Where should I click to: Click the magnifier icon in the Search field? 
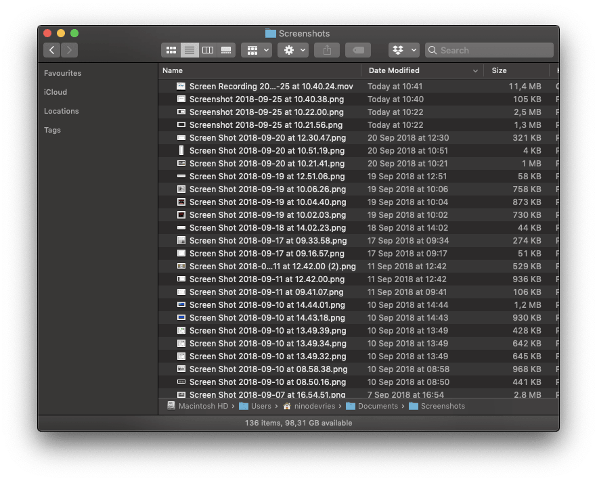click(433, 49)
